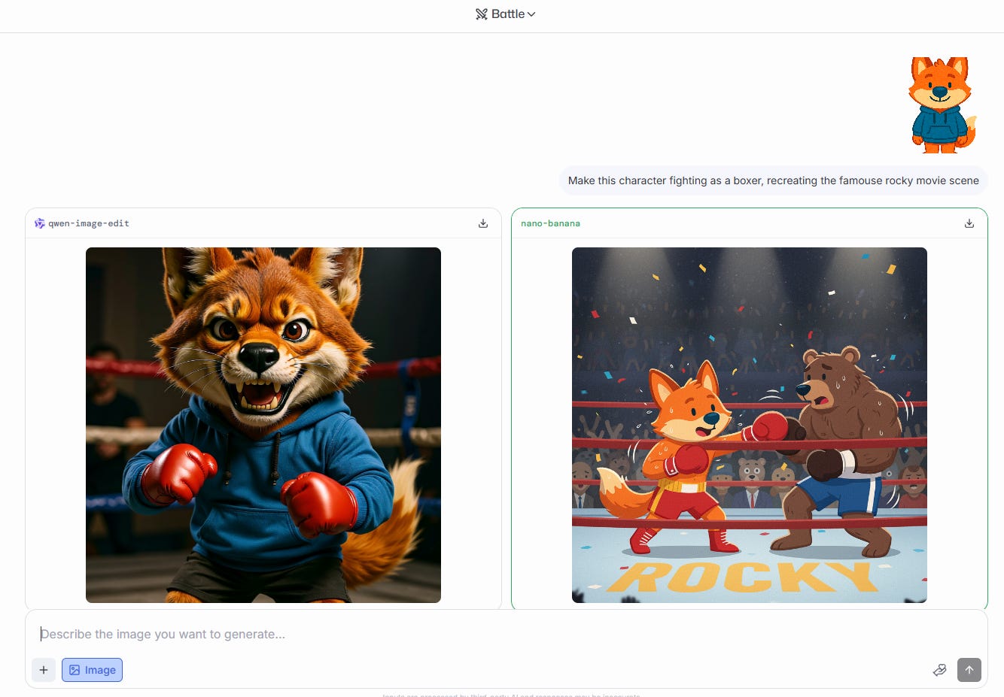Download the nano-banana result
Screen dimensions: 1004x697
tap(969, 223)
